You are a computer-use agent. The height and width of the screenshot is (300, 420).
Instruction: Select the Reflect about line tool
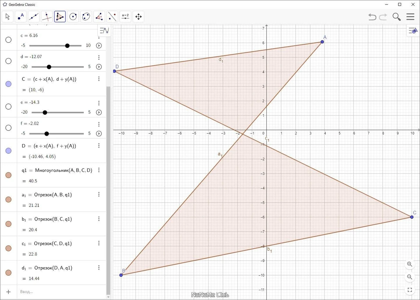(x=112, y=16)
